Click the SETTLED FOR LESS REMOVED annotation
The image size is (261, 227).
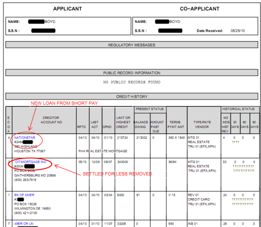click(x=117, y=174)
